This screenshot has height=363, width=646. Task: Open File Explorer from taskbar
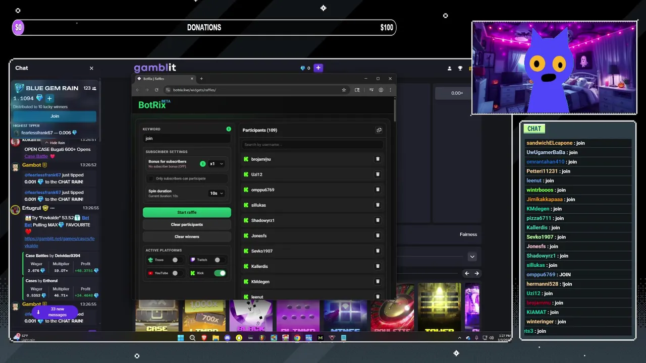tap(216, 338)
